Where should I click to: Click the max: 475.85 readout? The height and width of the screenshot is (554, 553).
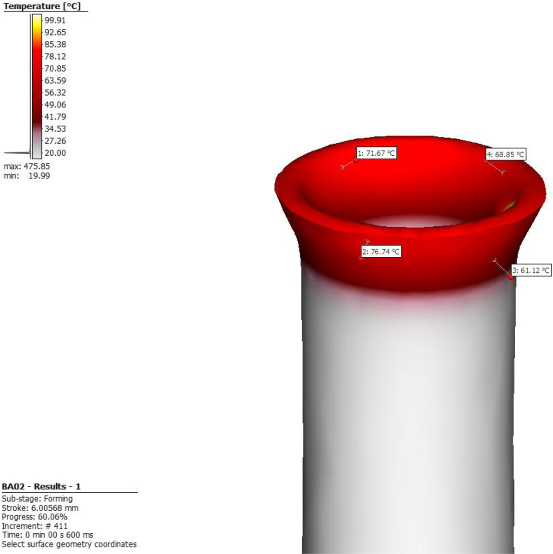tap(27, 166)
